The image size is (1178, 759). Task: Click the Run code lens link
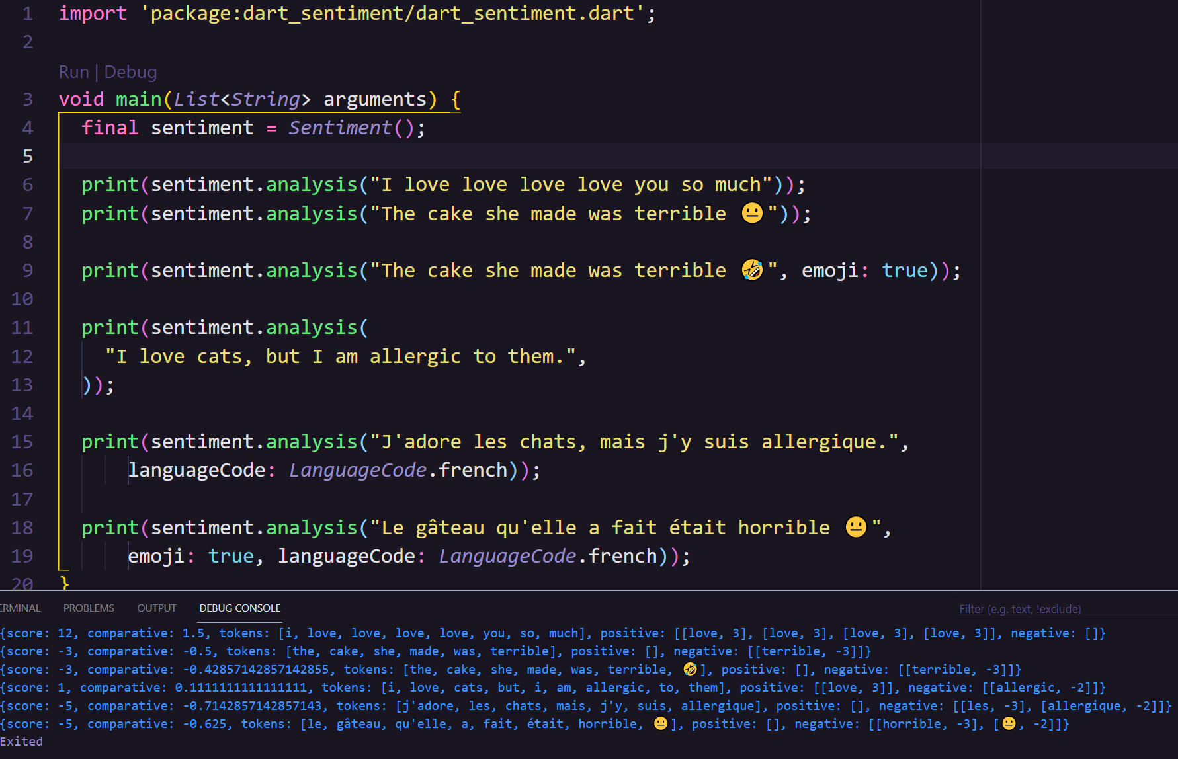click(73, 72)
